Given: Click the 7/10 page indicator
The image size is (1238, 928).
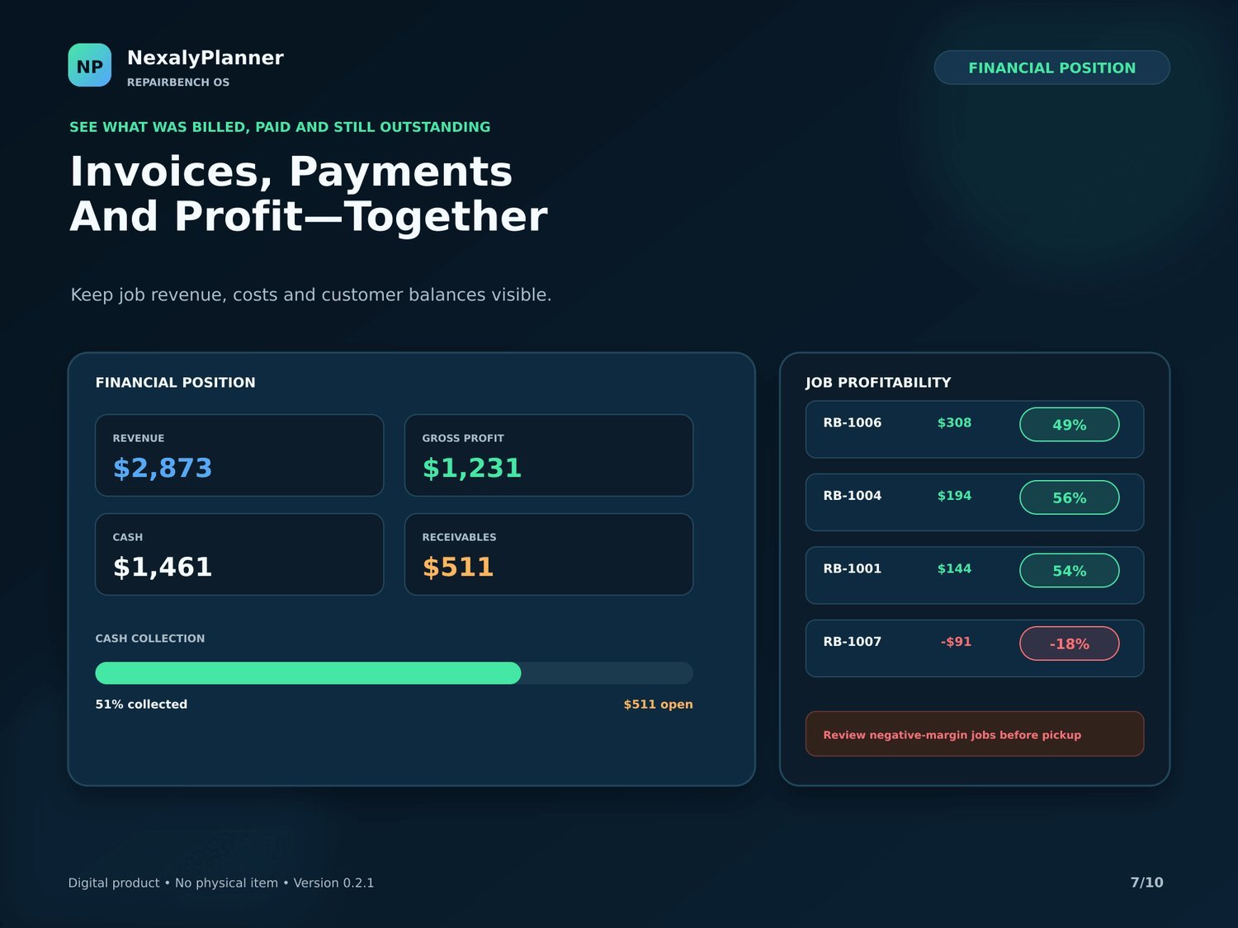Looking at the screenshot, I should [1146, 883].
